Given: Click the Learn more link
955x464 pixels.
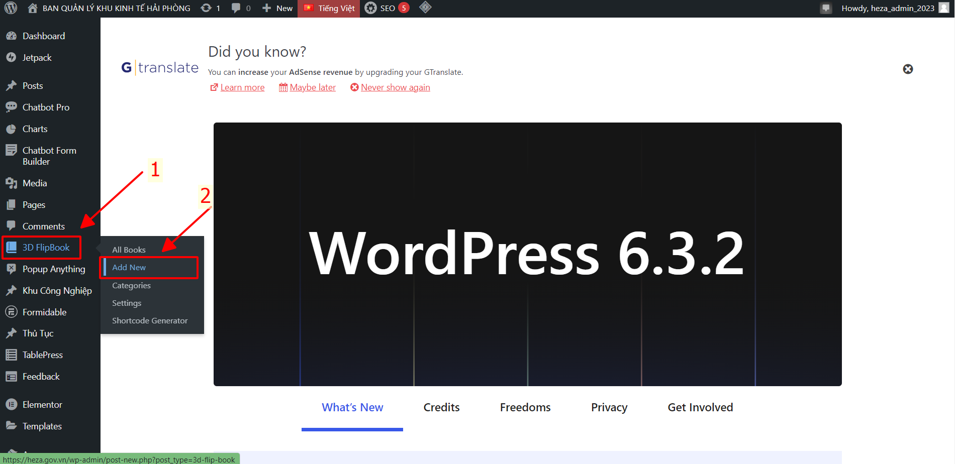Looking at the screenshot, I should coord(242,87).
